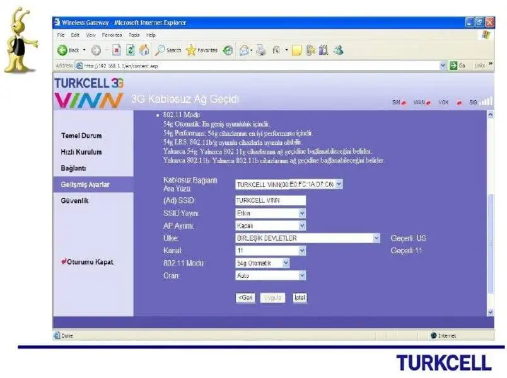Screen dimensions: 507x378
Task: Open the 802.11 Modu dropdown
Action: 286,263
